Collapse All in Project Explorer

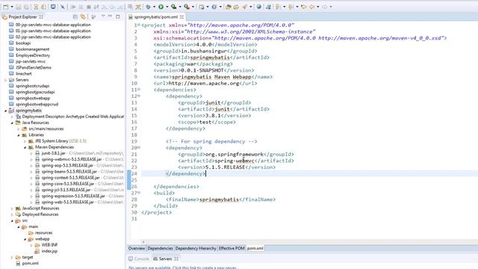coord(75,16)
